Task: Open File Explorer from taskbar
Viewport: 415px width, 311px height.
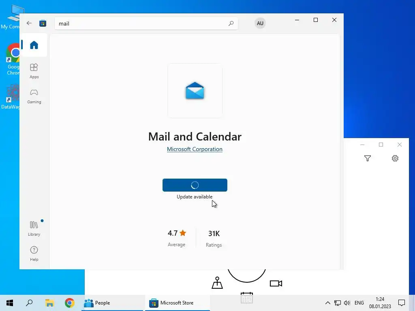Action: tap(49, 303)
